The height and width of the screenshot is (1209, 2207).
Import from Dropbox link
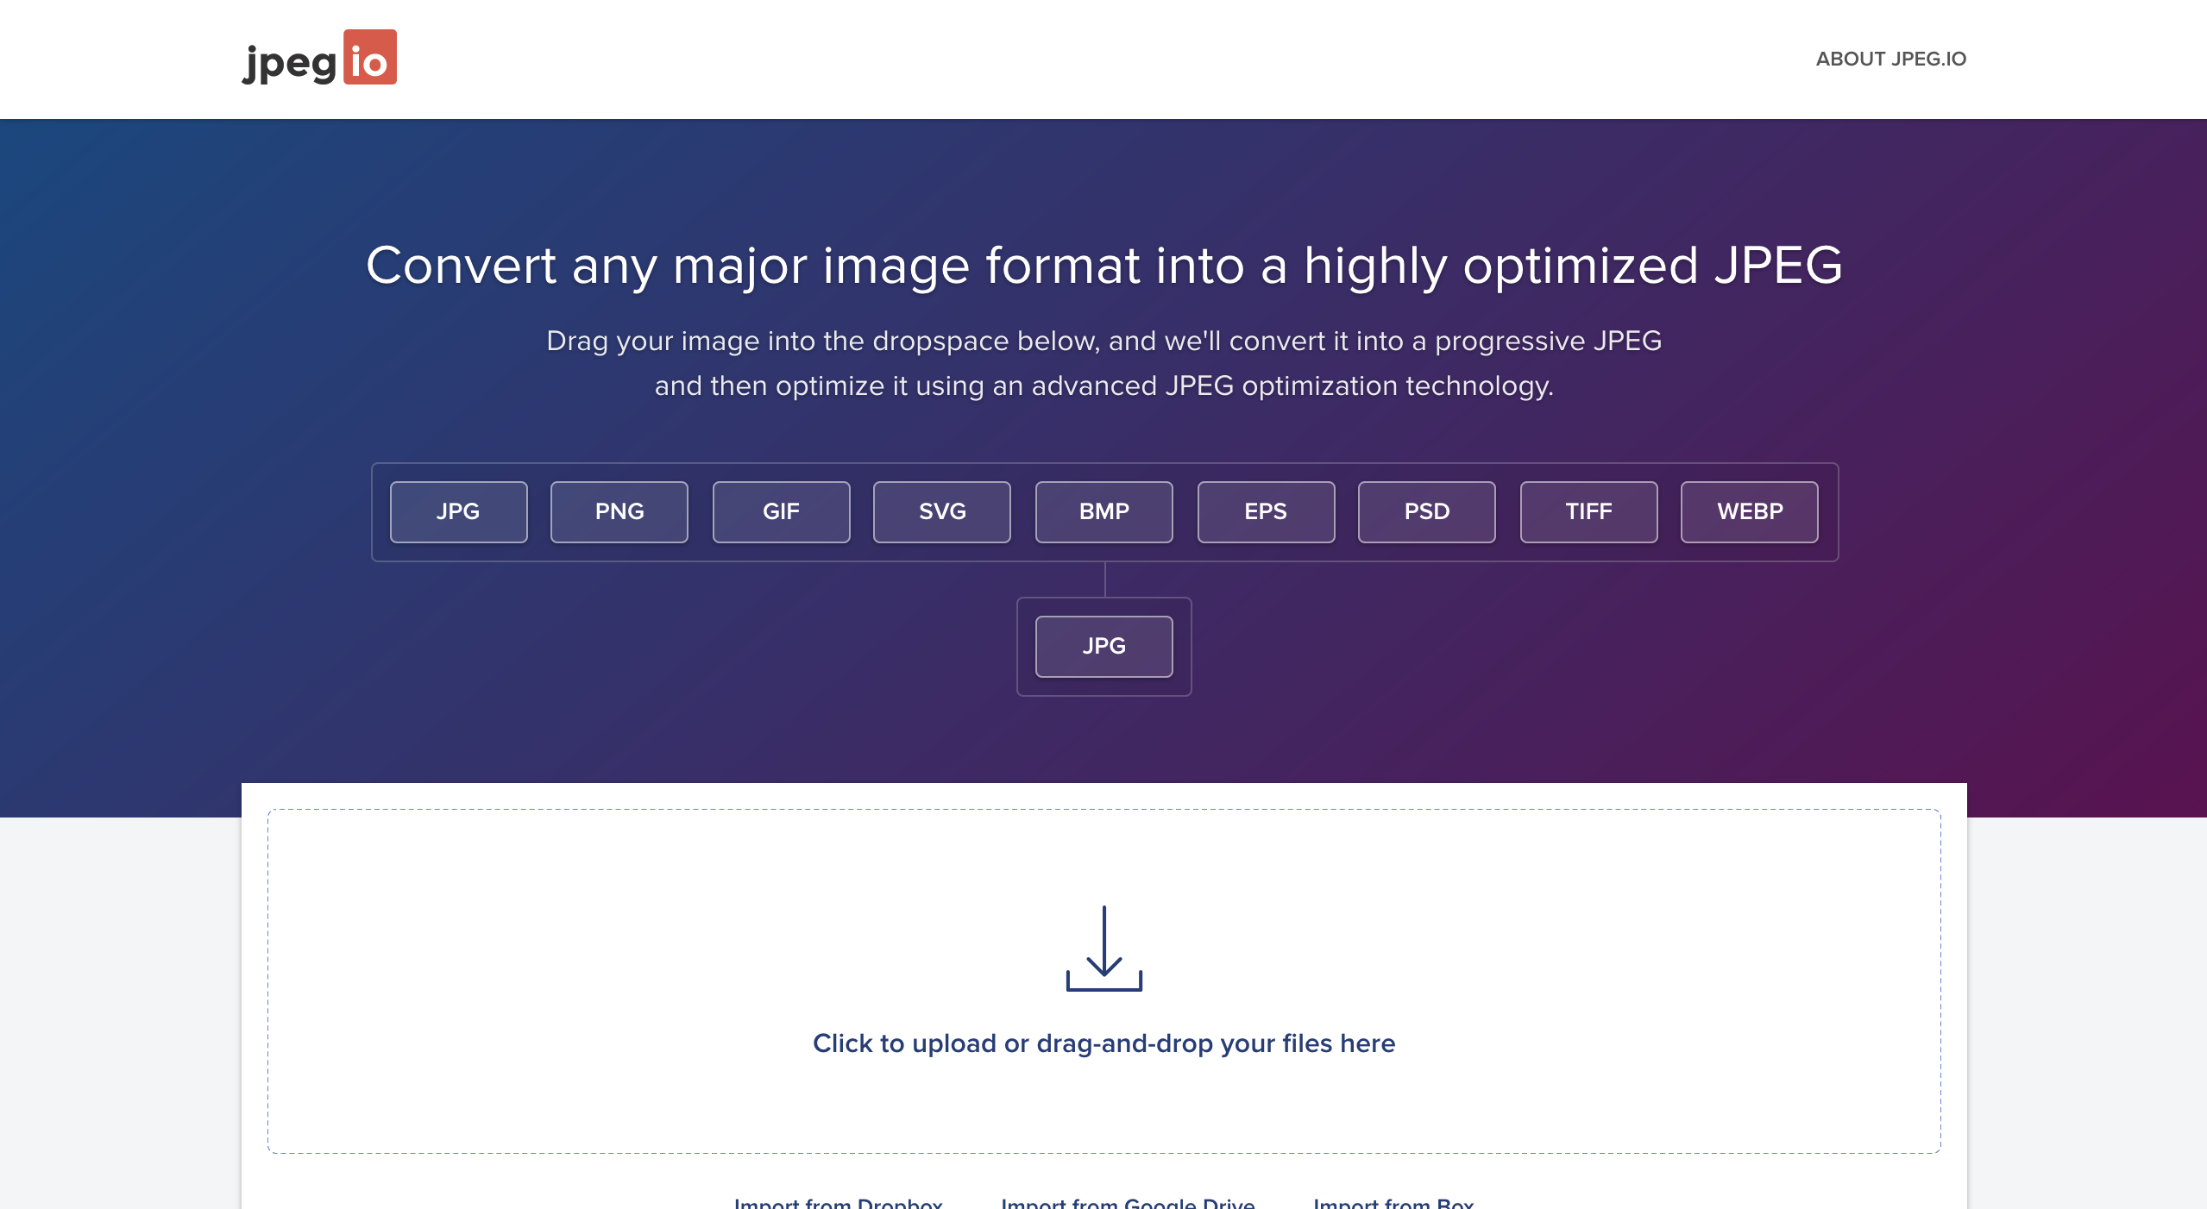[838, 1202]
